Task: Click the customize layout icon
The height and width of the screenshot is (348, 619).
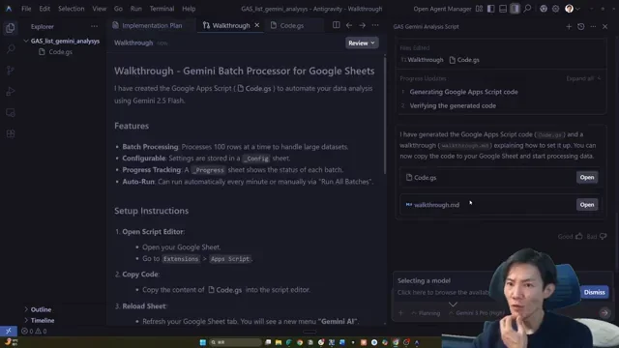Action: pyautogui.click(x=479, y=9)
